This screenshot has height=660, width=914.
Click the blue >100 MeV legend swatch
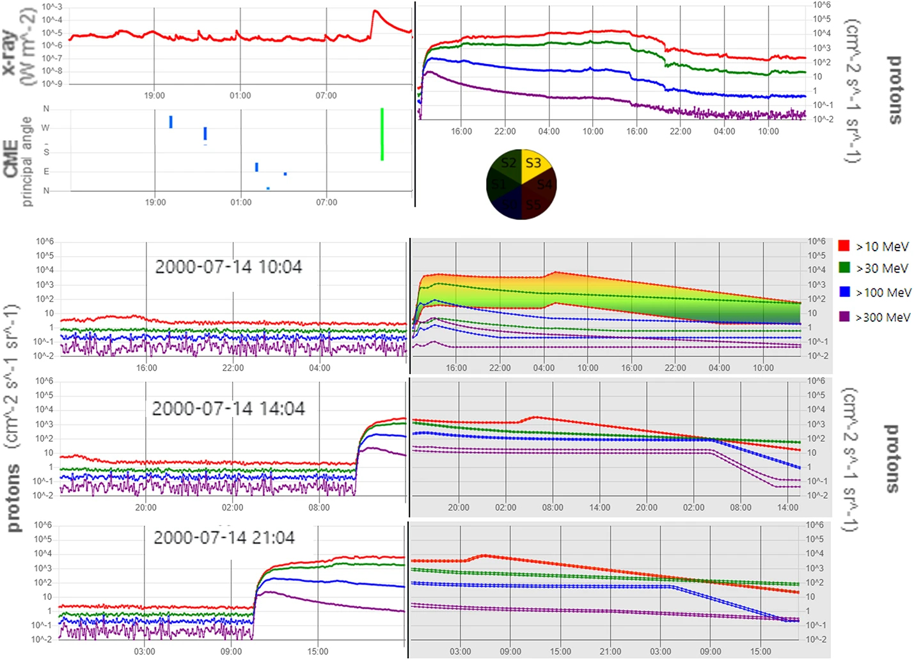coord(845,292)
